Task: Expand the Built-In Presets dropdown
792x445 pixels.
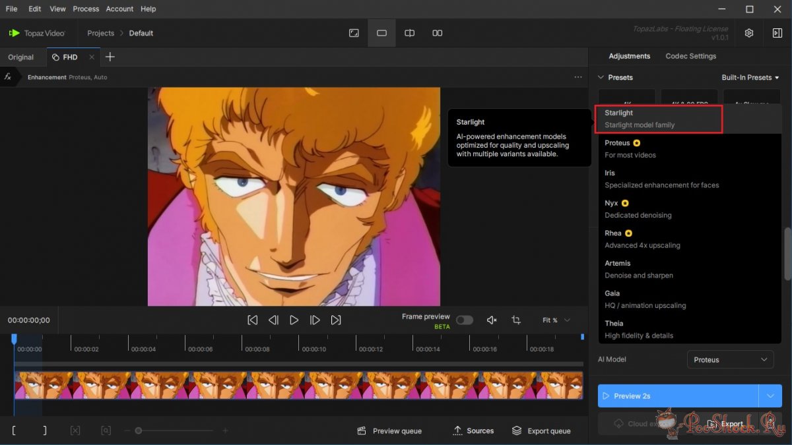Action: 750,77
